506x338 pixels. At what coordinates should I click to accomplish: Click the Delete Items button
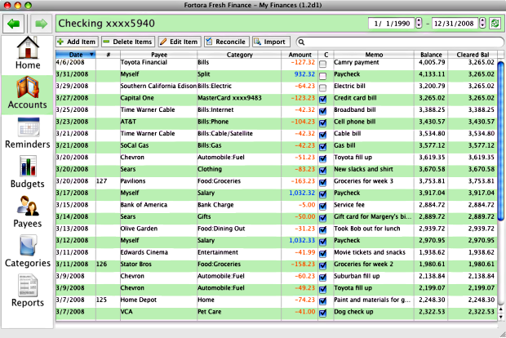[x=128, y=42]
